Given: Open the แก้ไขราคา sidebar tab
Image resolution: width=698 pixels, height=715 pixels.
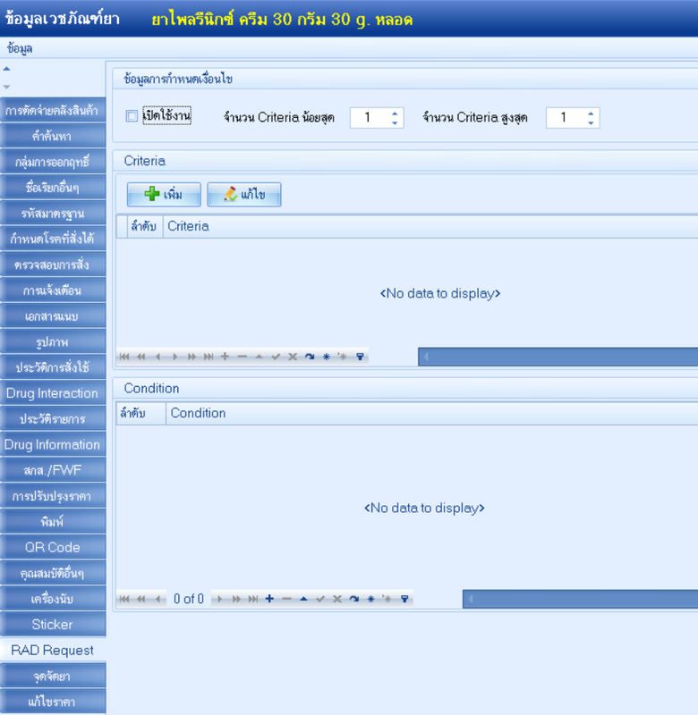Looking at the screenshot, I should coord(53,702).
